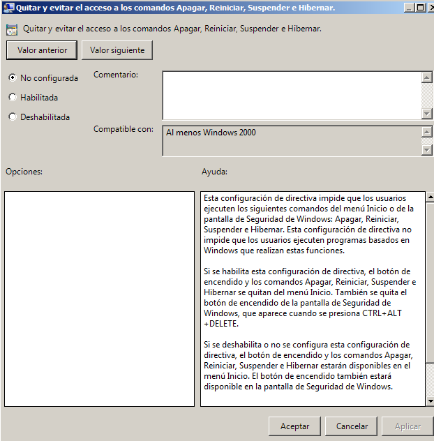Click up arrow of Compatible con scrollbar
The height and width of the screenshot is (441, 434).
(427, 132)
